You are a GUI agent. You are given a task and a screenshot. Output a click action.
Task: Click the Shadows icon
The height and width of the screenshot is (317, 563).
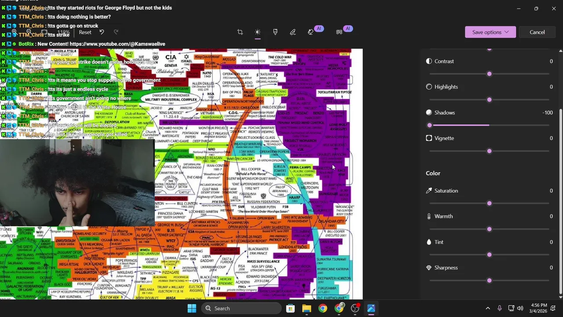tap(429, 113)
